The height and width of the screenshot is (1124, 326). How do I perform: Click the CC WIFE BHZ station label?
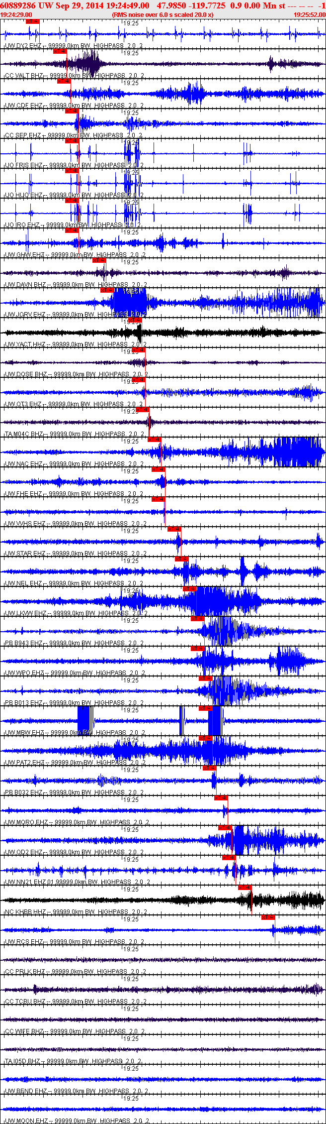point(24,1031)
